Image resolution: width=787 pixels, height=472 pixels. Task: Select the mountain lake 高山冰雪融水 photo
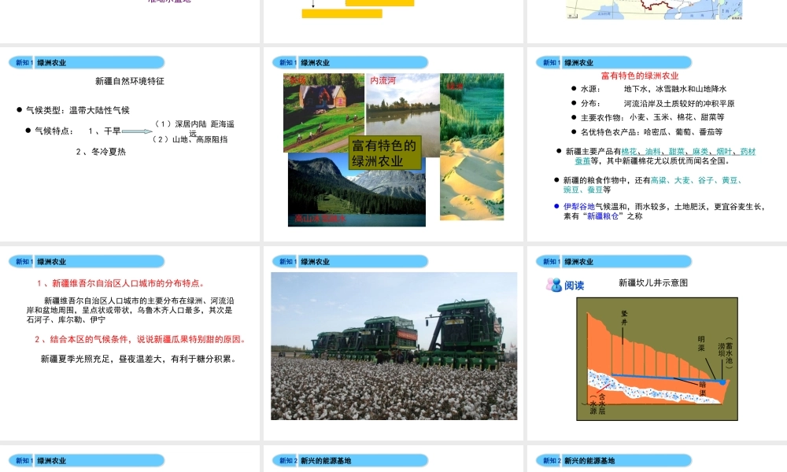[357, 190]
